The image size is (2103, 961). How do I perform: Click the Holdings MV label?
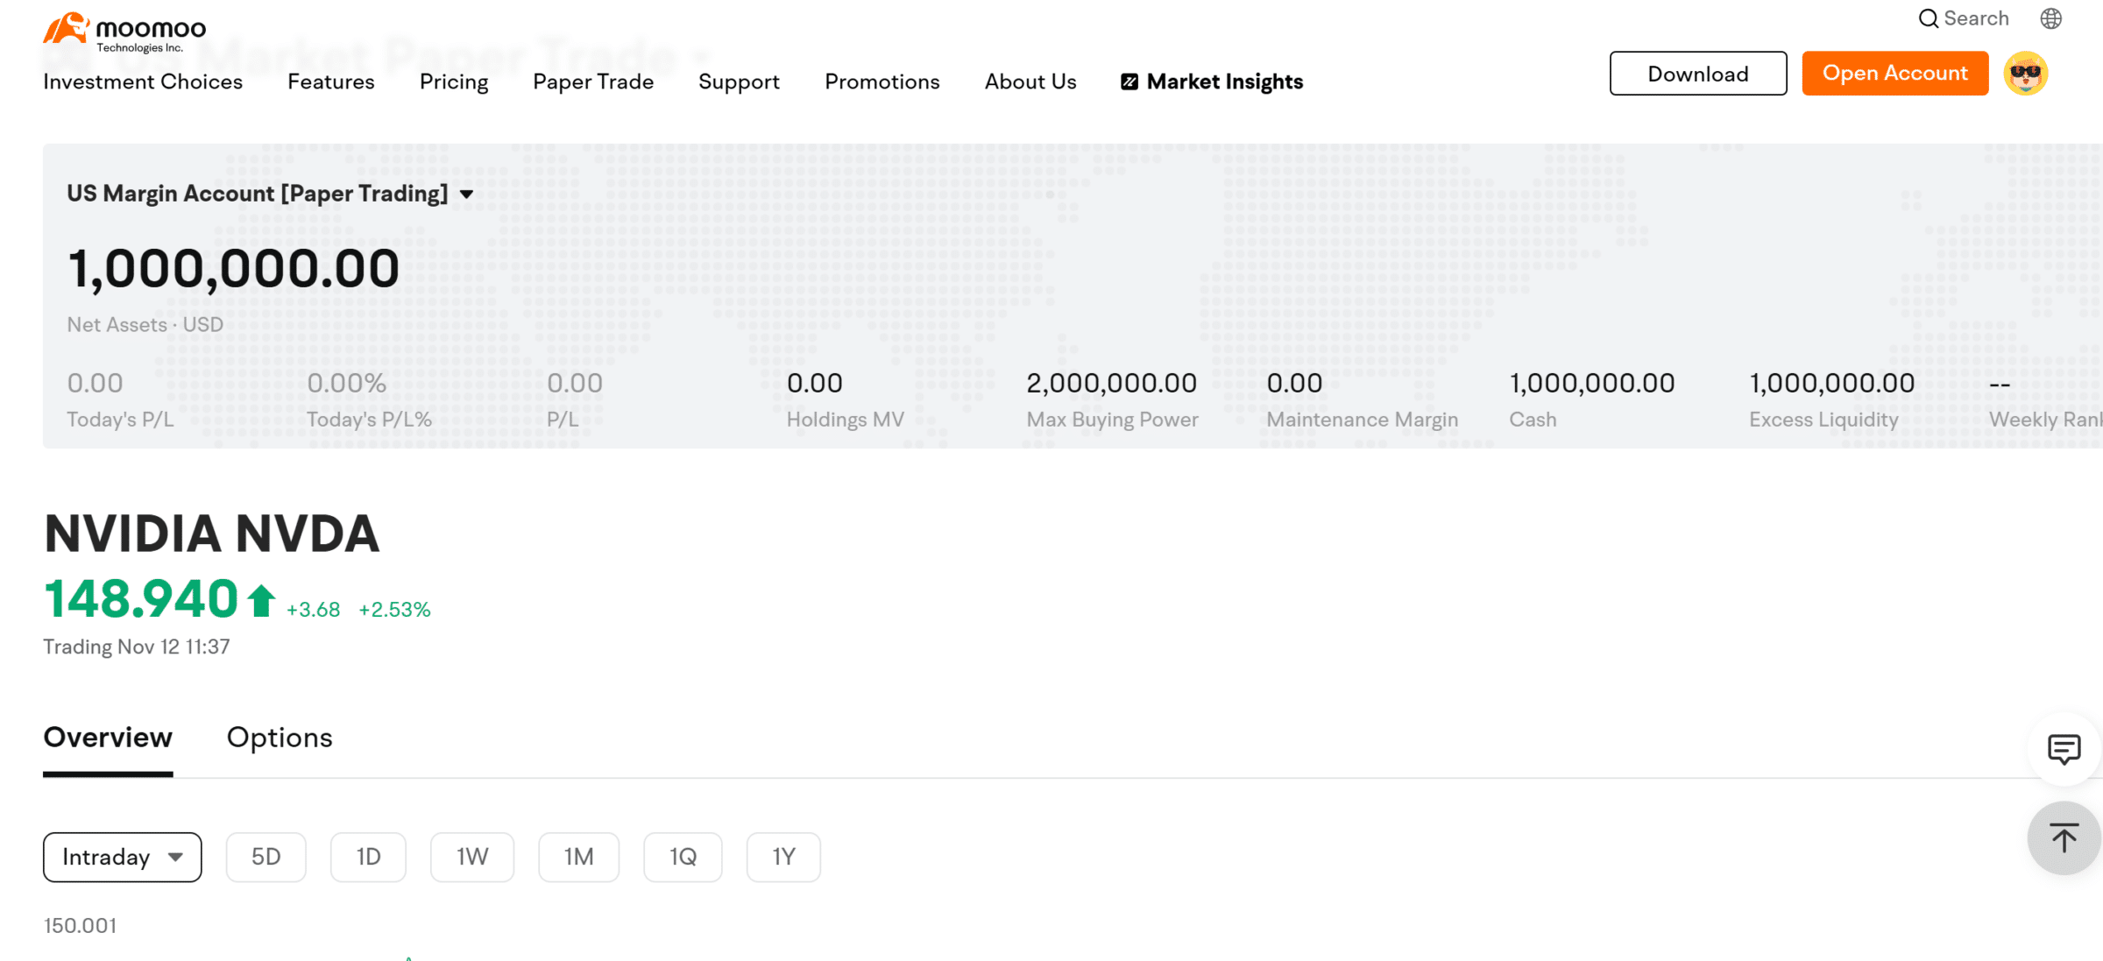pyautogui.click(x=845, y=420)
